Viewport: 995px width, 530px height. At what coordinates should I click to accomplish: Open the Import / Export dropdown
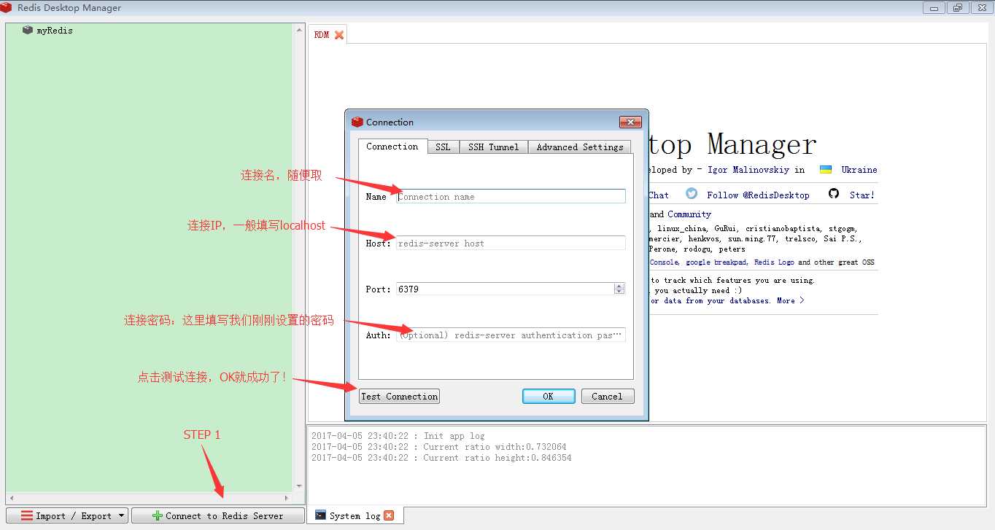[67, 515]
